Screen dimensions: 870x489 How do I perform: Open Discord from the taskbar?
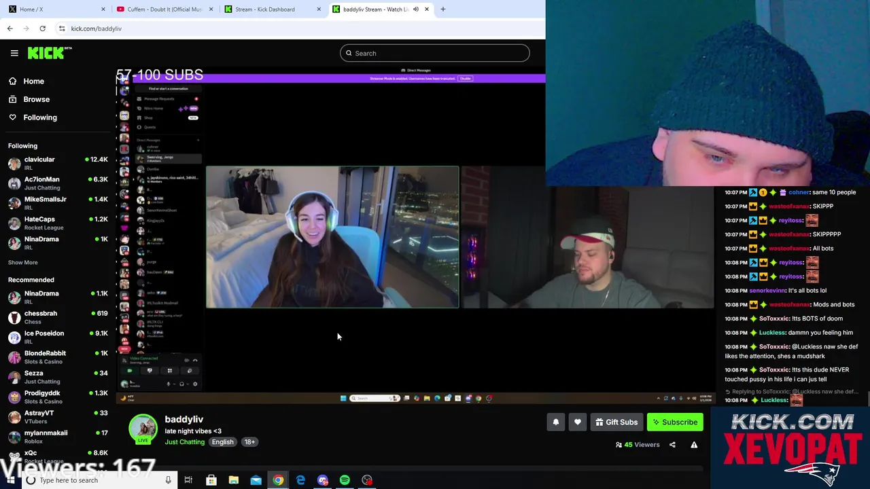pyautogui.click(x=322, y=480)
